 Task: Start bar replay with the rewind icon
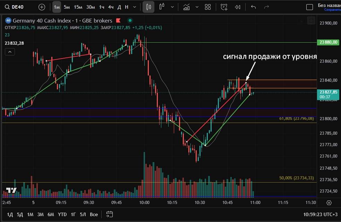pyautogui.click(x=238, y=7)
